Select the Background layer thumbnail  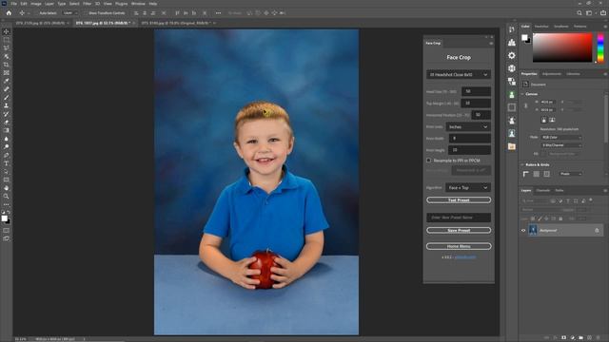click(x=533, y=230)
